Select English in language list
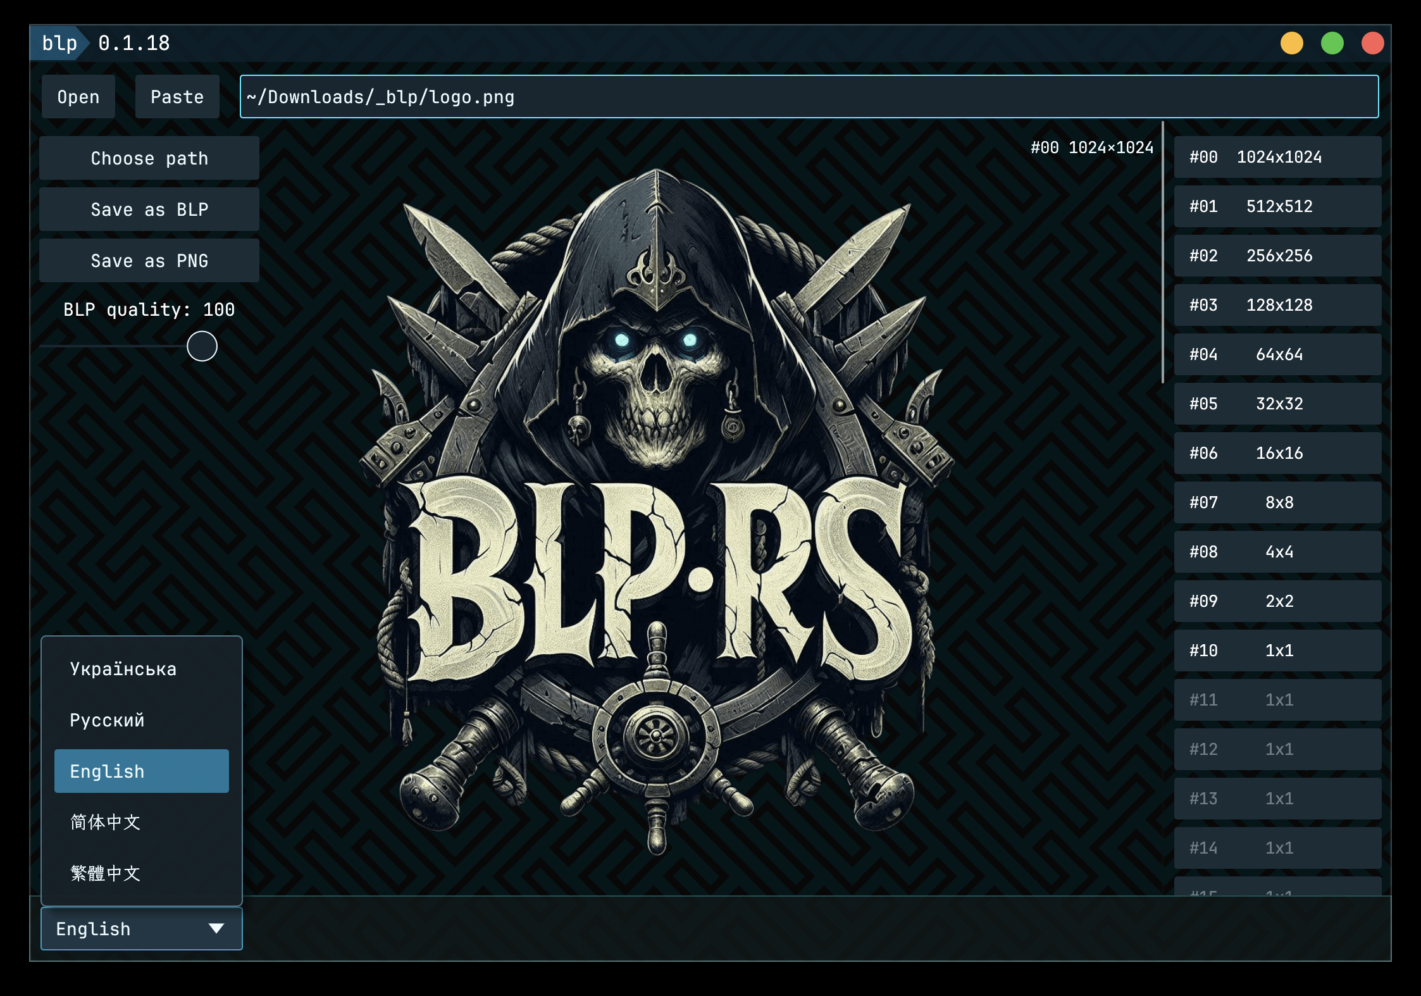 point(142,771)
